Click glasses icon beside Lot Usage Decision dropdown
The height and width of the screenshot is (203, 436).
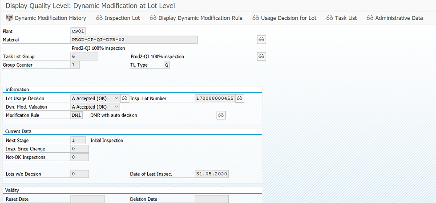(x=125, y=98)
